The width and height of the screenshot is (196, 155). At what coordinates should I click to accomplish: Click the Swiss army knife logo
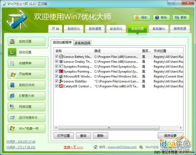point(17,20)
